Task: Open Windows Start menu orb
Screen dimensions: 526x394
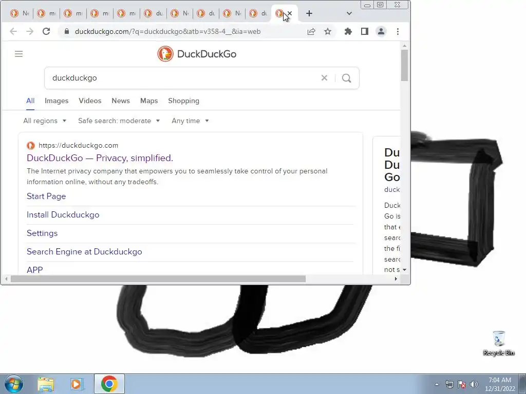Action: (14, 384)
